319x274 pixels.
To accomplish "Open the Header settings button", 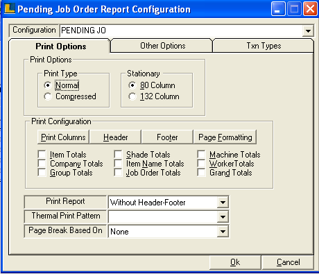I will tap(115, 137).
